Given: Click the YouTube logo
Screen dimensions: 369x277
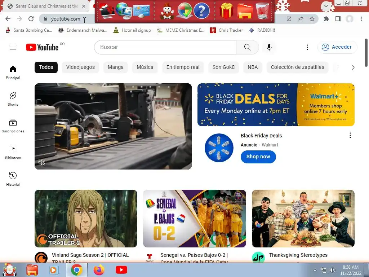Looking at the screenshot, I should 42,47.
